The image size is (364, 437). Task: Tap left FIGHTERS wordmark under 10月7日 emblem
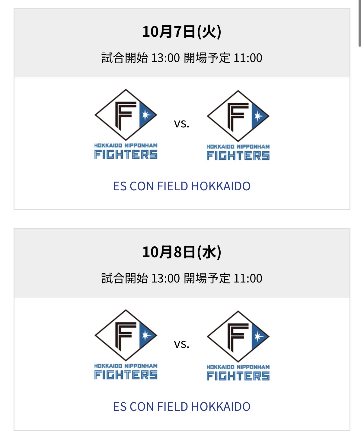click(x=126, y=155)
